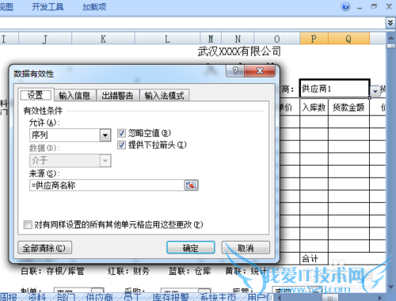
Task: Switch to the 设置 tab
Action: click(x=36, y=95)
